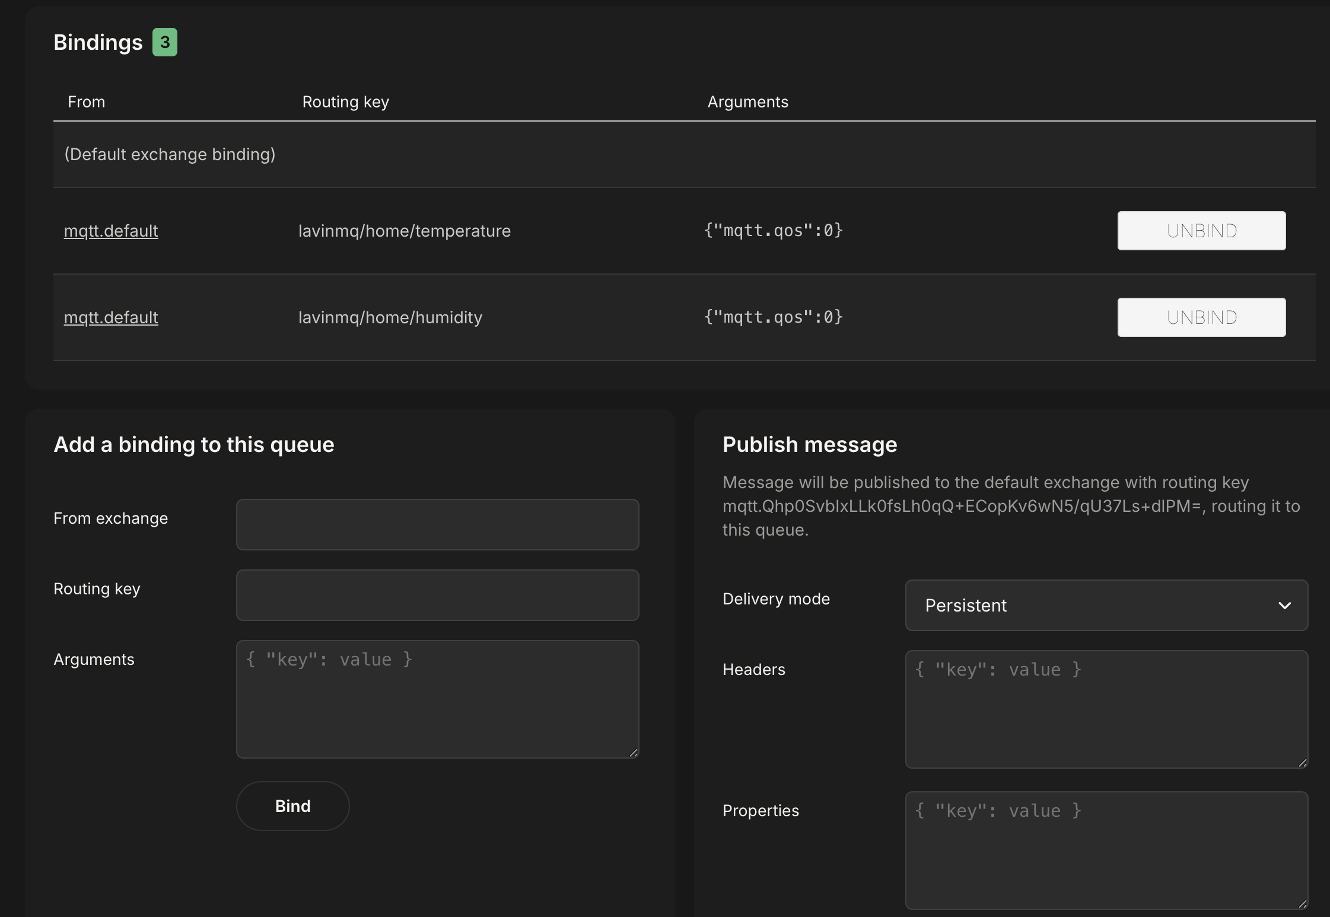This screenshot has height=917, width=1330.
Task: Click the Bindings section heading
Action: (98, 42)
